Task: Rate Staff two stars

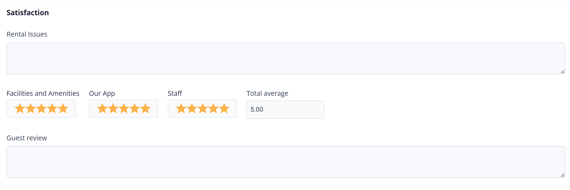Action: (x=192, y=109)
